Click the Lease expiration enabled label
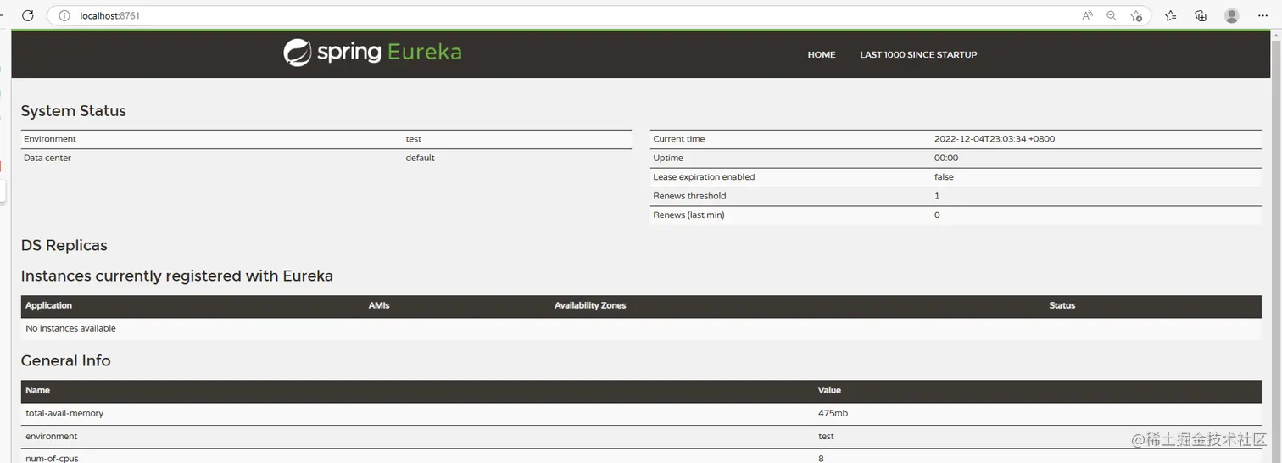 tap(704, 177)
